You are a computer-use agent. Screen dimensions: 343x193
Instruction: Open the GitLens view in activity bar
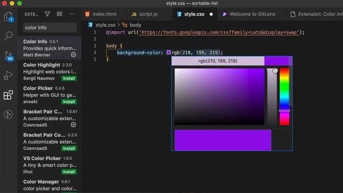pos(8,114)
